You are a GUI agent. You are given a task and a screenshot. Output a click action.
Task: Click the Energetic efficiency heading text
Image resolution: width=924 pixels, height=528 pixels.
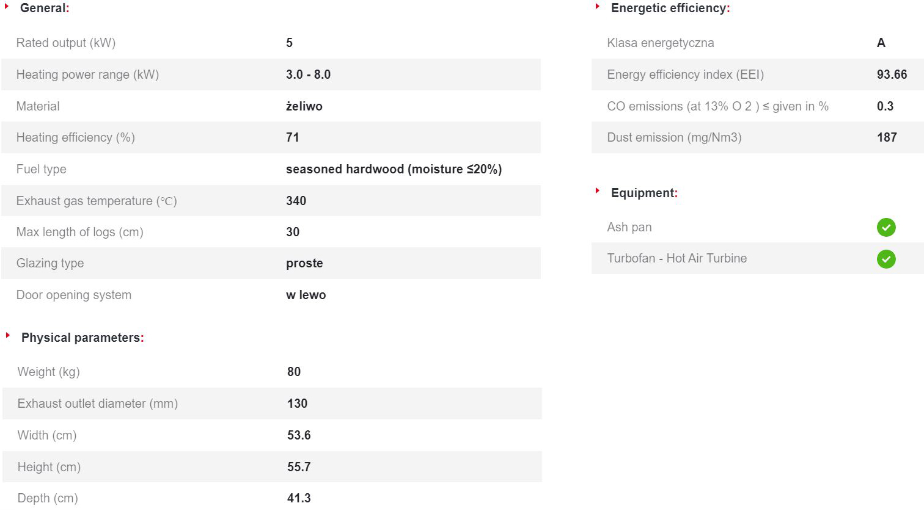coord(670,8)
